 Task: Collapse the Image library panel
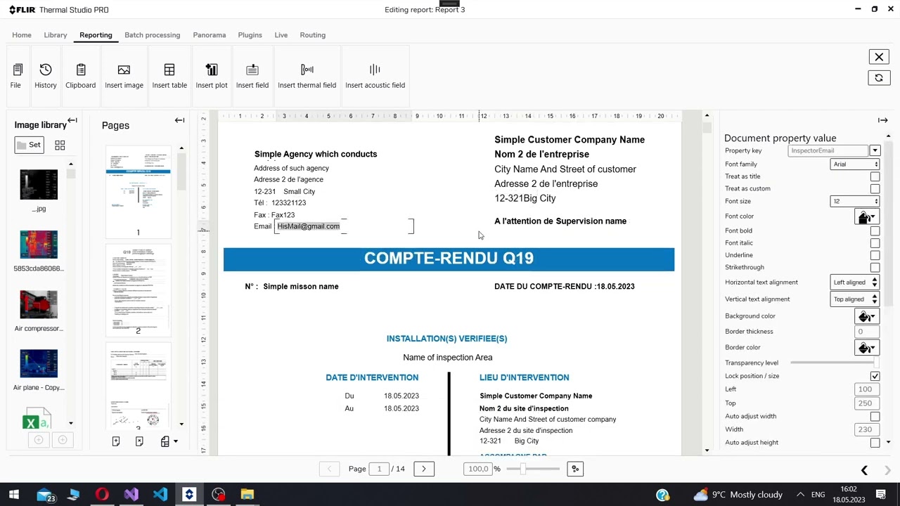(72, 120)
